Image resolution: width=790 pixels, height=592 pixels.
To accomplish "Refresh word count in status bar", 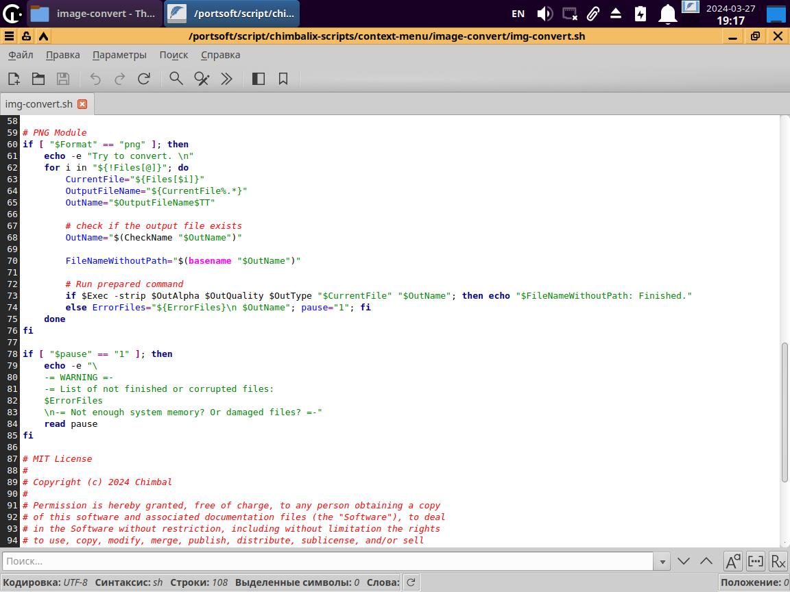I will [411, 582].
